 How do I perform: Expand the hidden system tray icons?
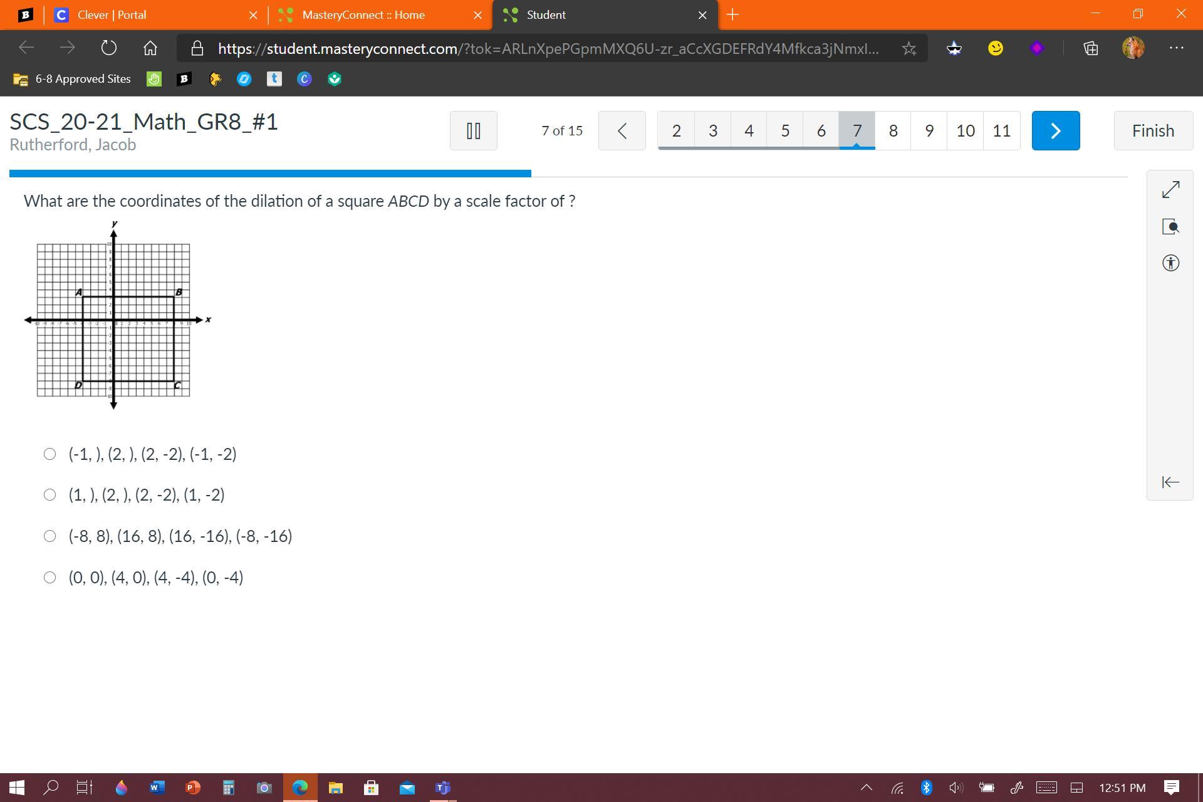tap(867, 788)
